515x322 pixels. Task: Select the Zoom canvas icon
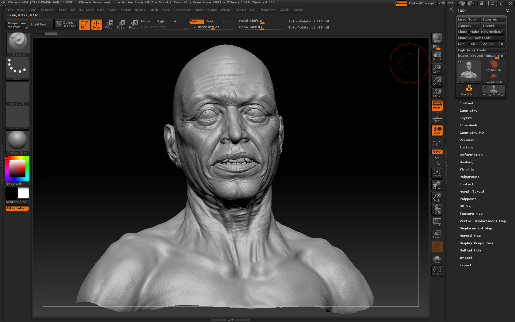click(437, 68)
